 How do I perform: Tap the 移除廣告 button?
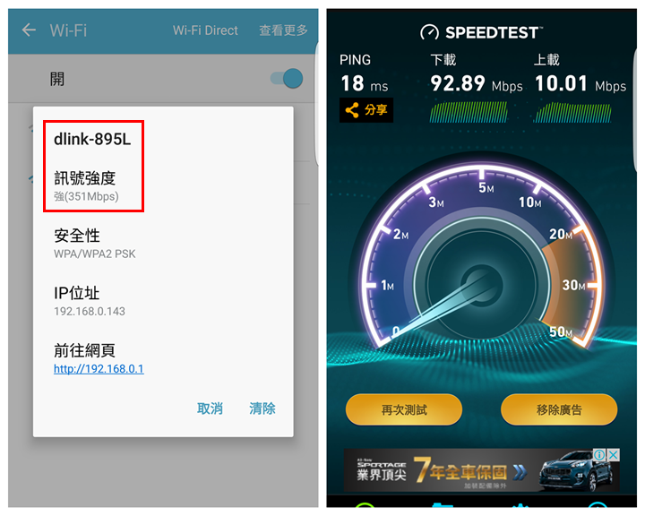pyautogui.click(x=559, y=409)
